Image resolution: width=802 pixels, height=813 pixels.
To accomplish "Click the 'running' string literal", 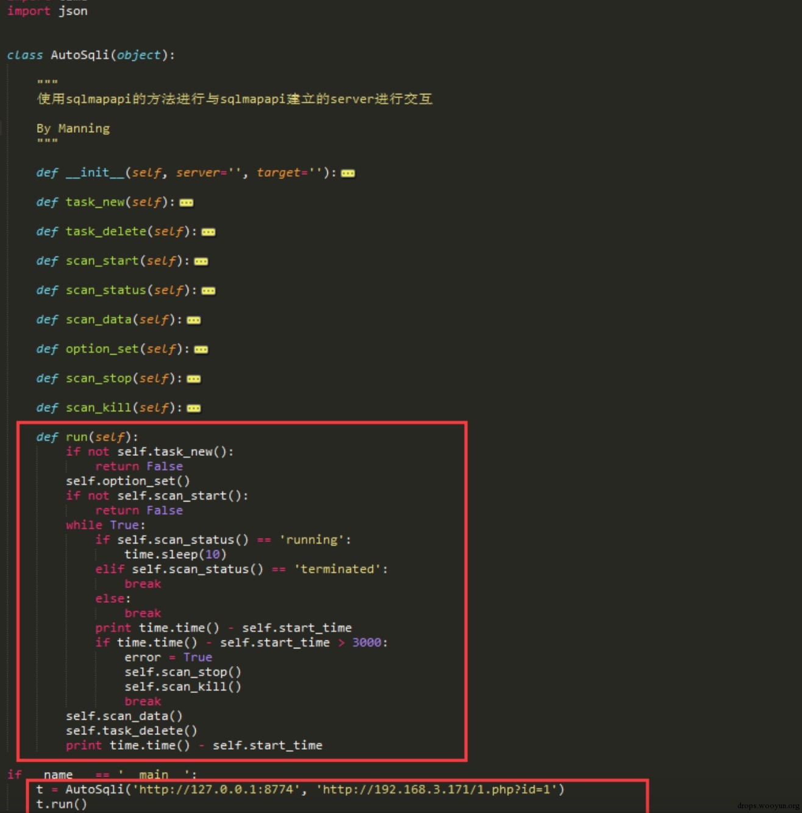I will pos(312,540).
